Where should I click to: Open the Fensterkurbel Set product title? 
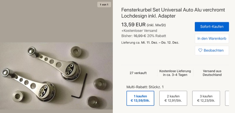[x=173, y=13]
